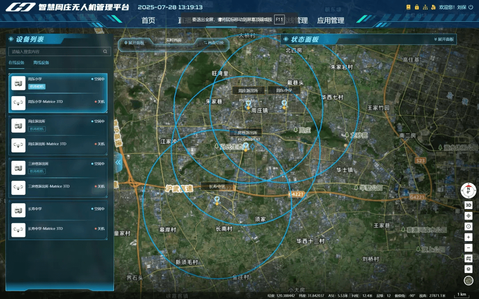This screenshot has width=479, height=299.
Task: Click the north compass on the map
Action: 468,190
